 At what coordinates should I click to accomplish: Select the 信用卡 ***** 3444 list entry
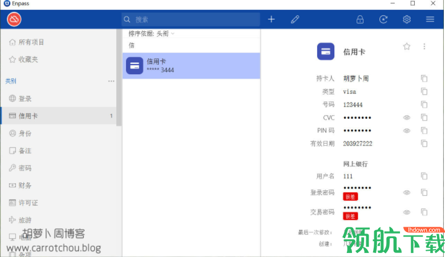pyautogui.click(x=191, y=66)
